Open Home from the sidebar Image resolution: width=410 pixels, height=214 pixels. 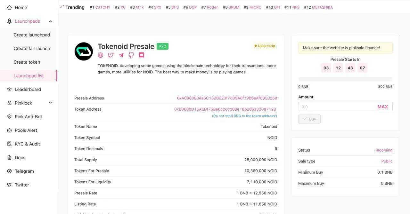coord(21,7)
